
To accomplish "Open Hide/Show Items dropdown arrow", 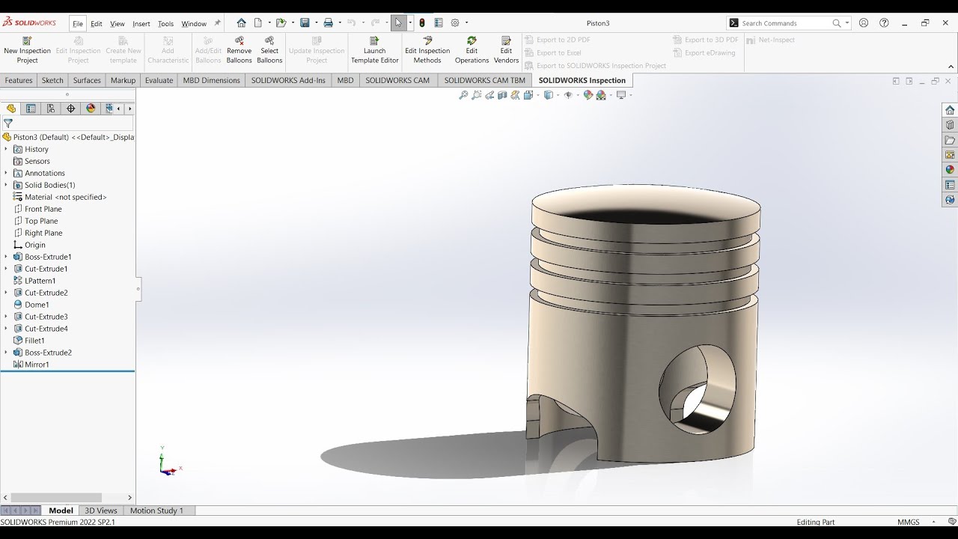I will point(577,95).
